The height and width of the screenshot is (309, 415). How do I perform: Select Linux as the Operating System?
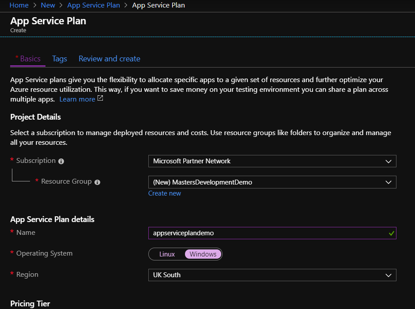[x=167, y=254]
